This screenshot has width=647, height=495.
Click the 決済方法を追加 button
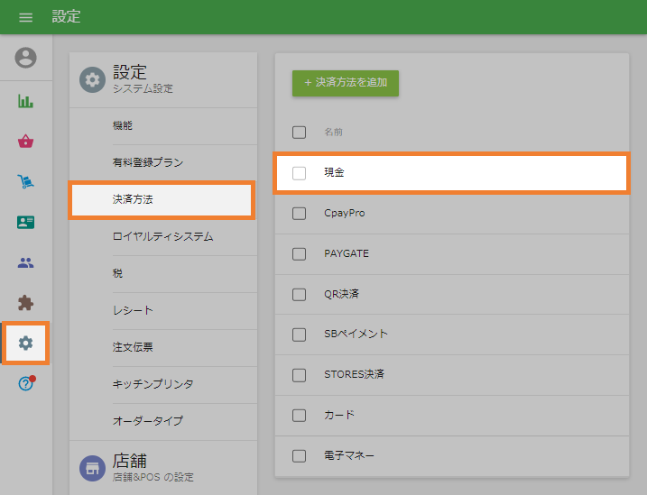346,83
